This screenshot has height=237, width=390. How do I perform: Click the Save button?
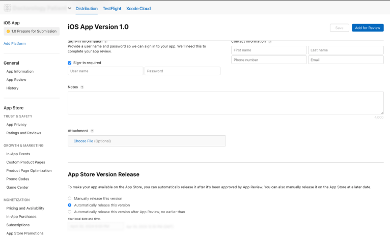[339, 28]
